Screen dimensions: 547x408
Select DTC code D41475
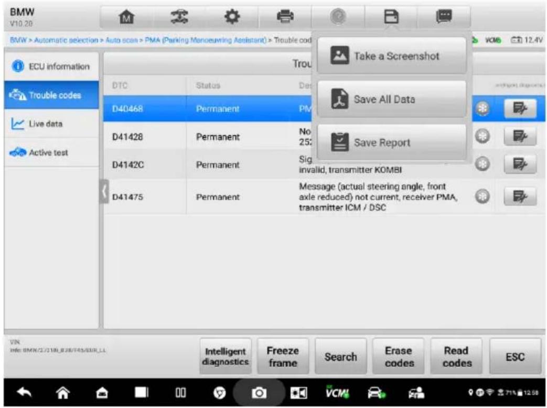(127, 197)
